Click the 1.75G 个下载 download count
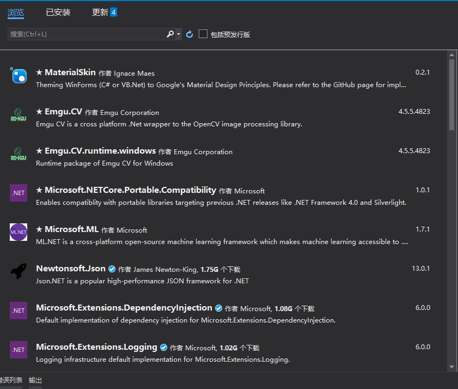The height and width of the screenshot is (389, 458). click(220, 270)
